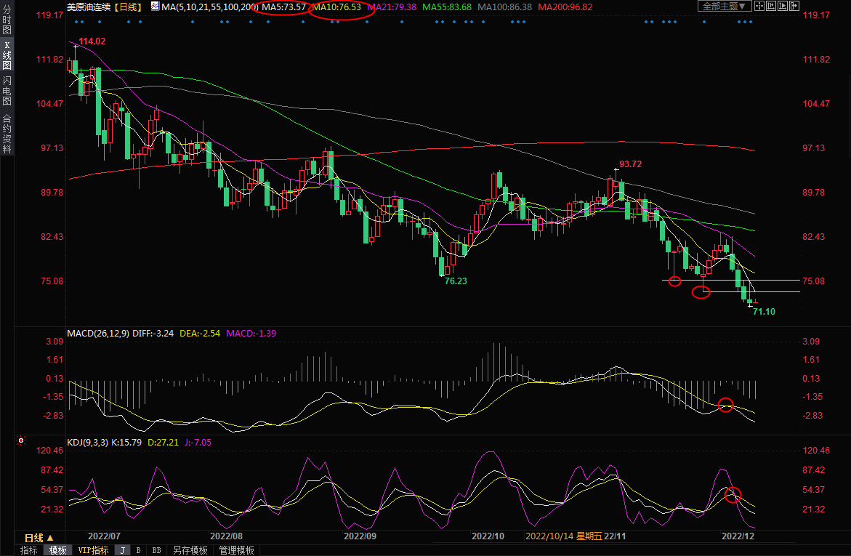
Task: Open the 合约资料 side tab
Action: pos(7,133)
